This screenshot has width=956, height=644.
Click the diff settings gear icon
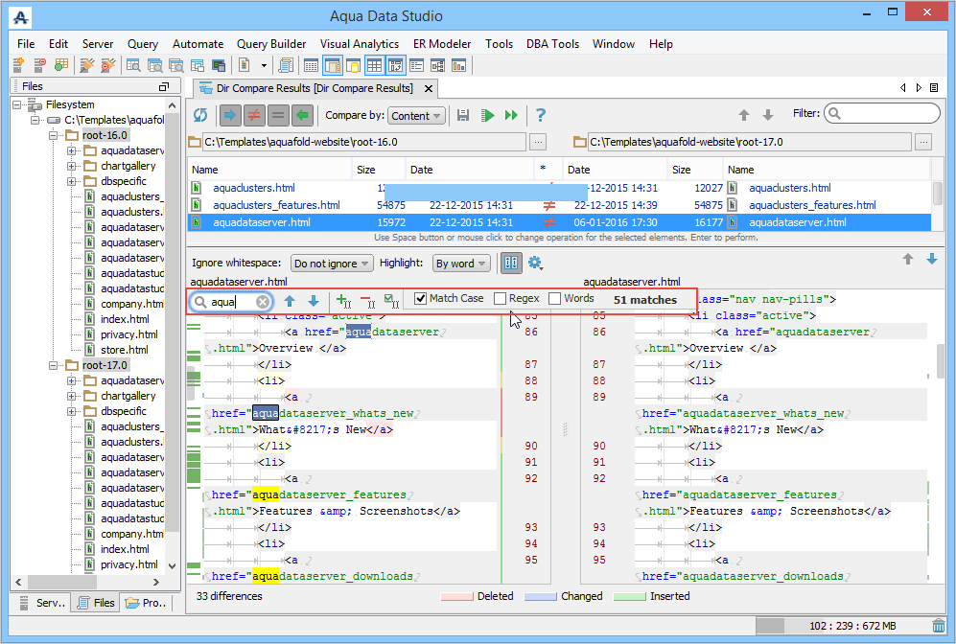[x=535, y=263]
